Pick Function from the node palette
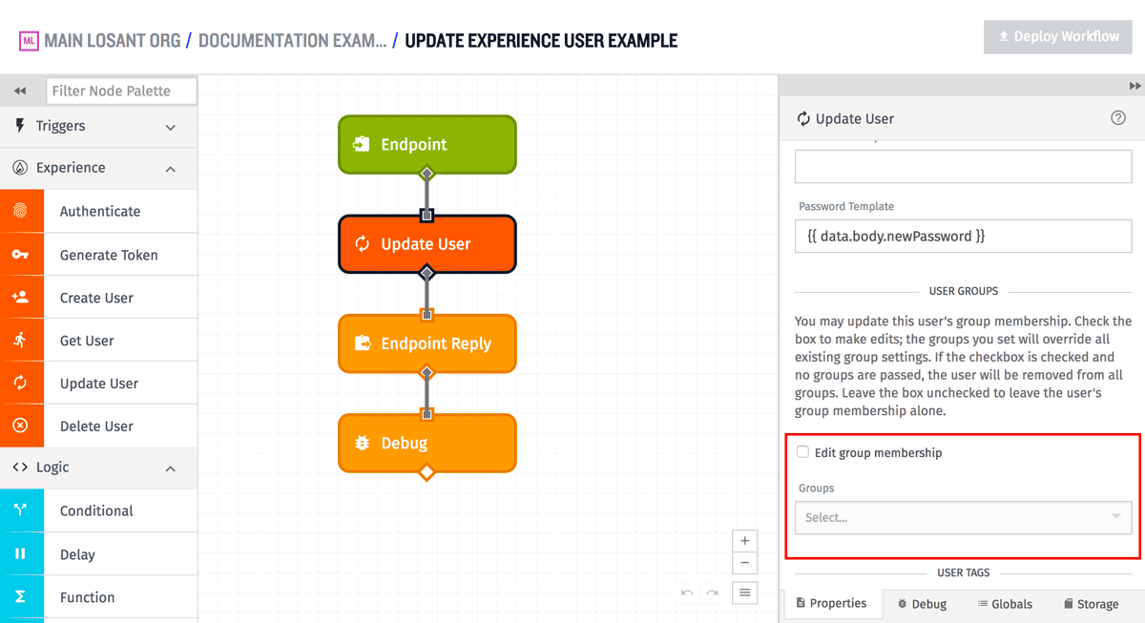The height and width of the screenshot is (623, 1145). pyautogui.click(x=99, y=597)
